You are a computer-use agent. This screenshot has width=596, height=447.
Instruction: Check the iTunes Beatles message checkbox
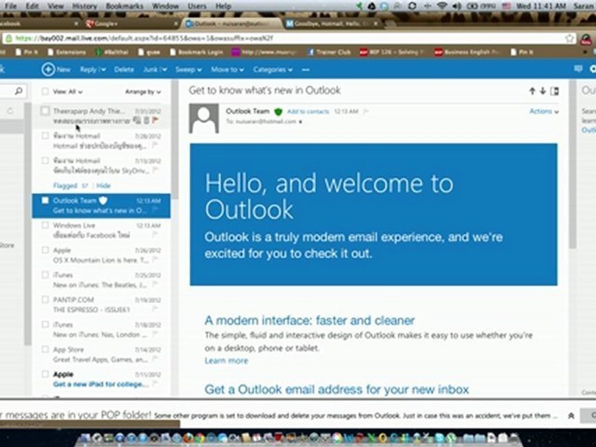pyautogui.click(x=45, y=275)
